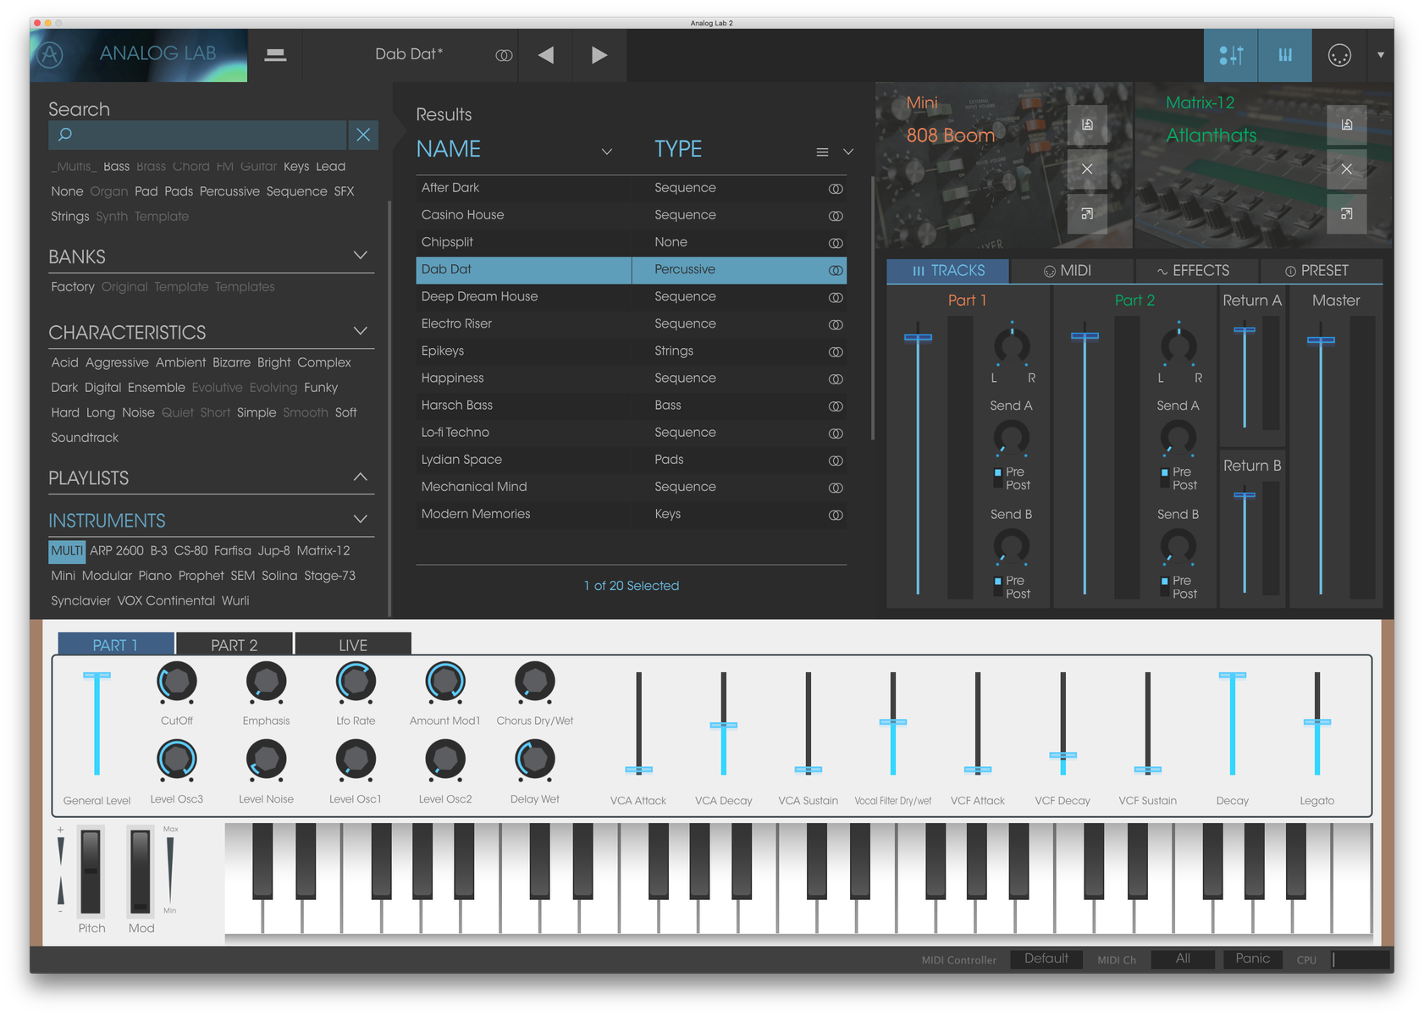Screen dimensions: 1424x1016
Task: Collapse the INSTRUMENTS section
Action: coord(361,519)
